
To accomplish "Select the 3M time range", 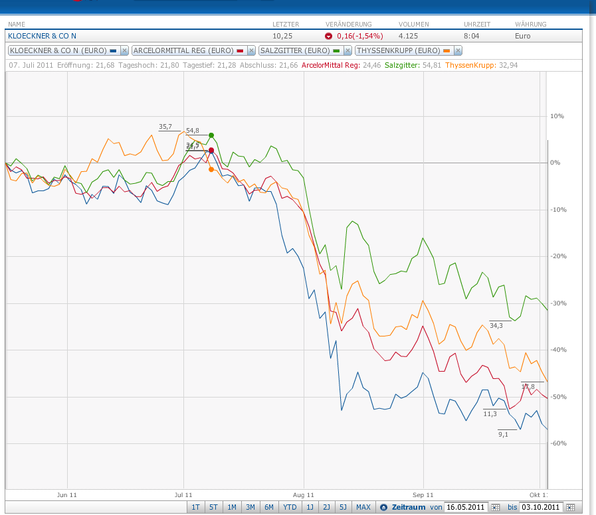I will pos(250,508).
